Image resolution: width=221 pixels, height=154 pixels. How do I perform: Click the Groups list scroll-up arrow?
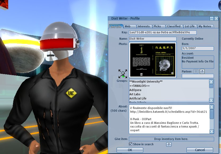pyautogui.click(x=211, y=82)
